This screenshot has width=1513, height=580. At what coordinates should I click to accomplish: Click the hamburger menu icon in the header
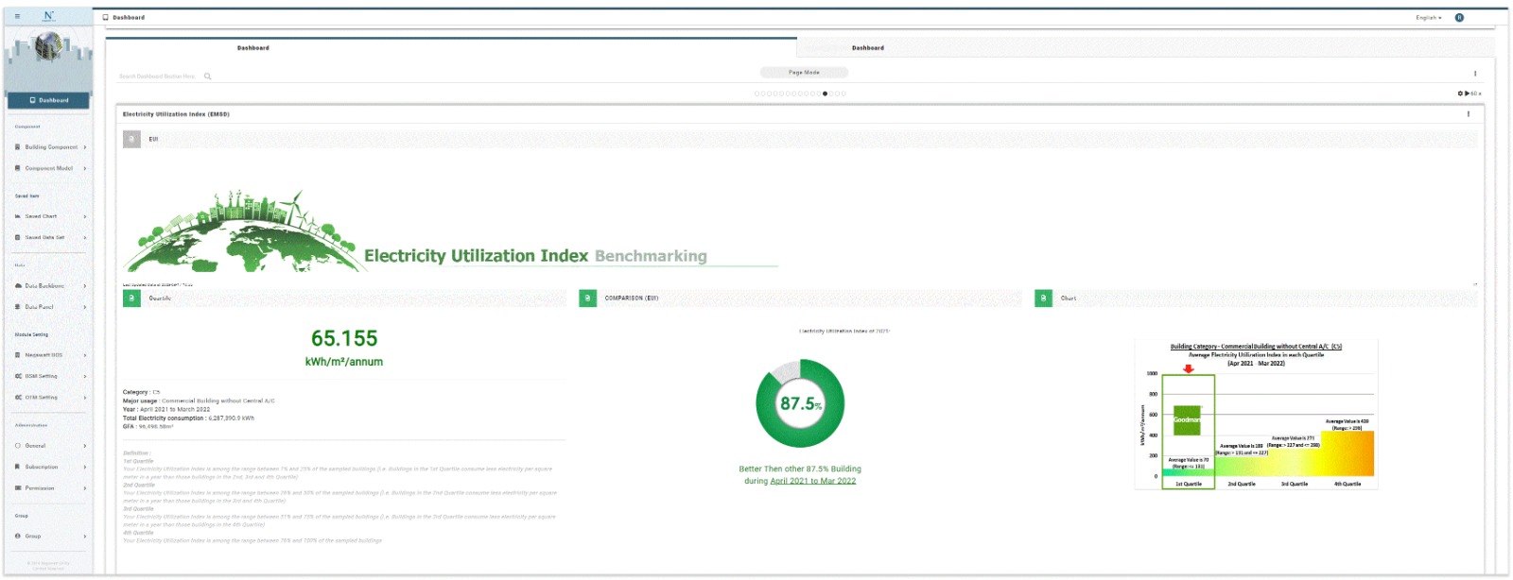(x=17, y=17)
